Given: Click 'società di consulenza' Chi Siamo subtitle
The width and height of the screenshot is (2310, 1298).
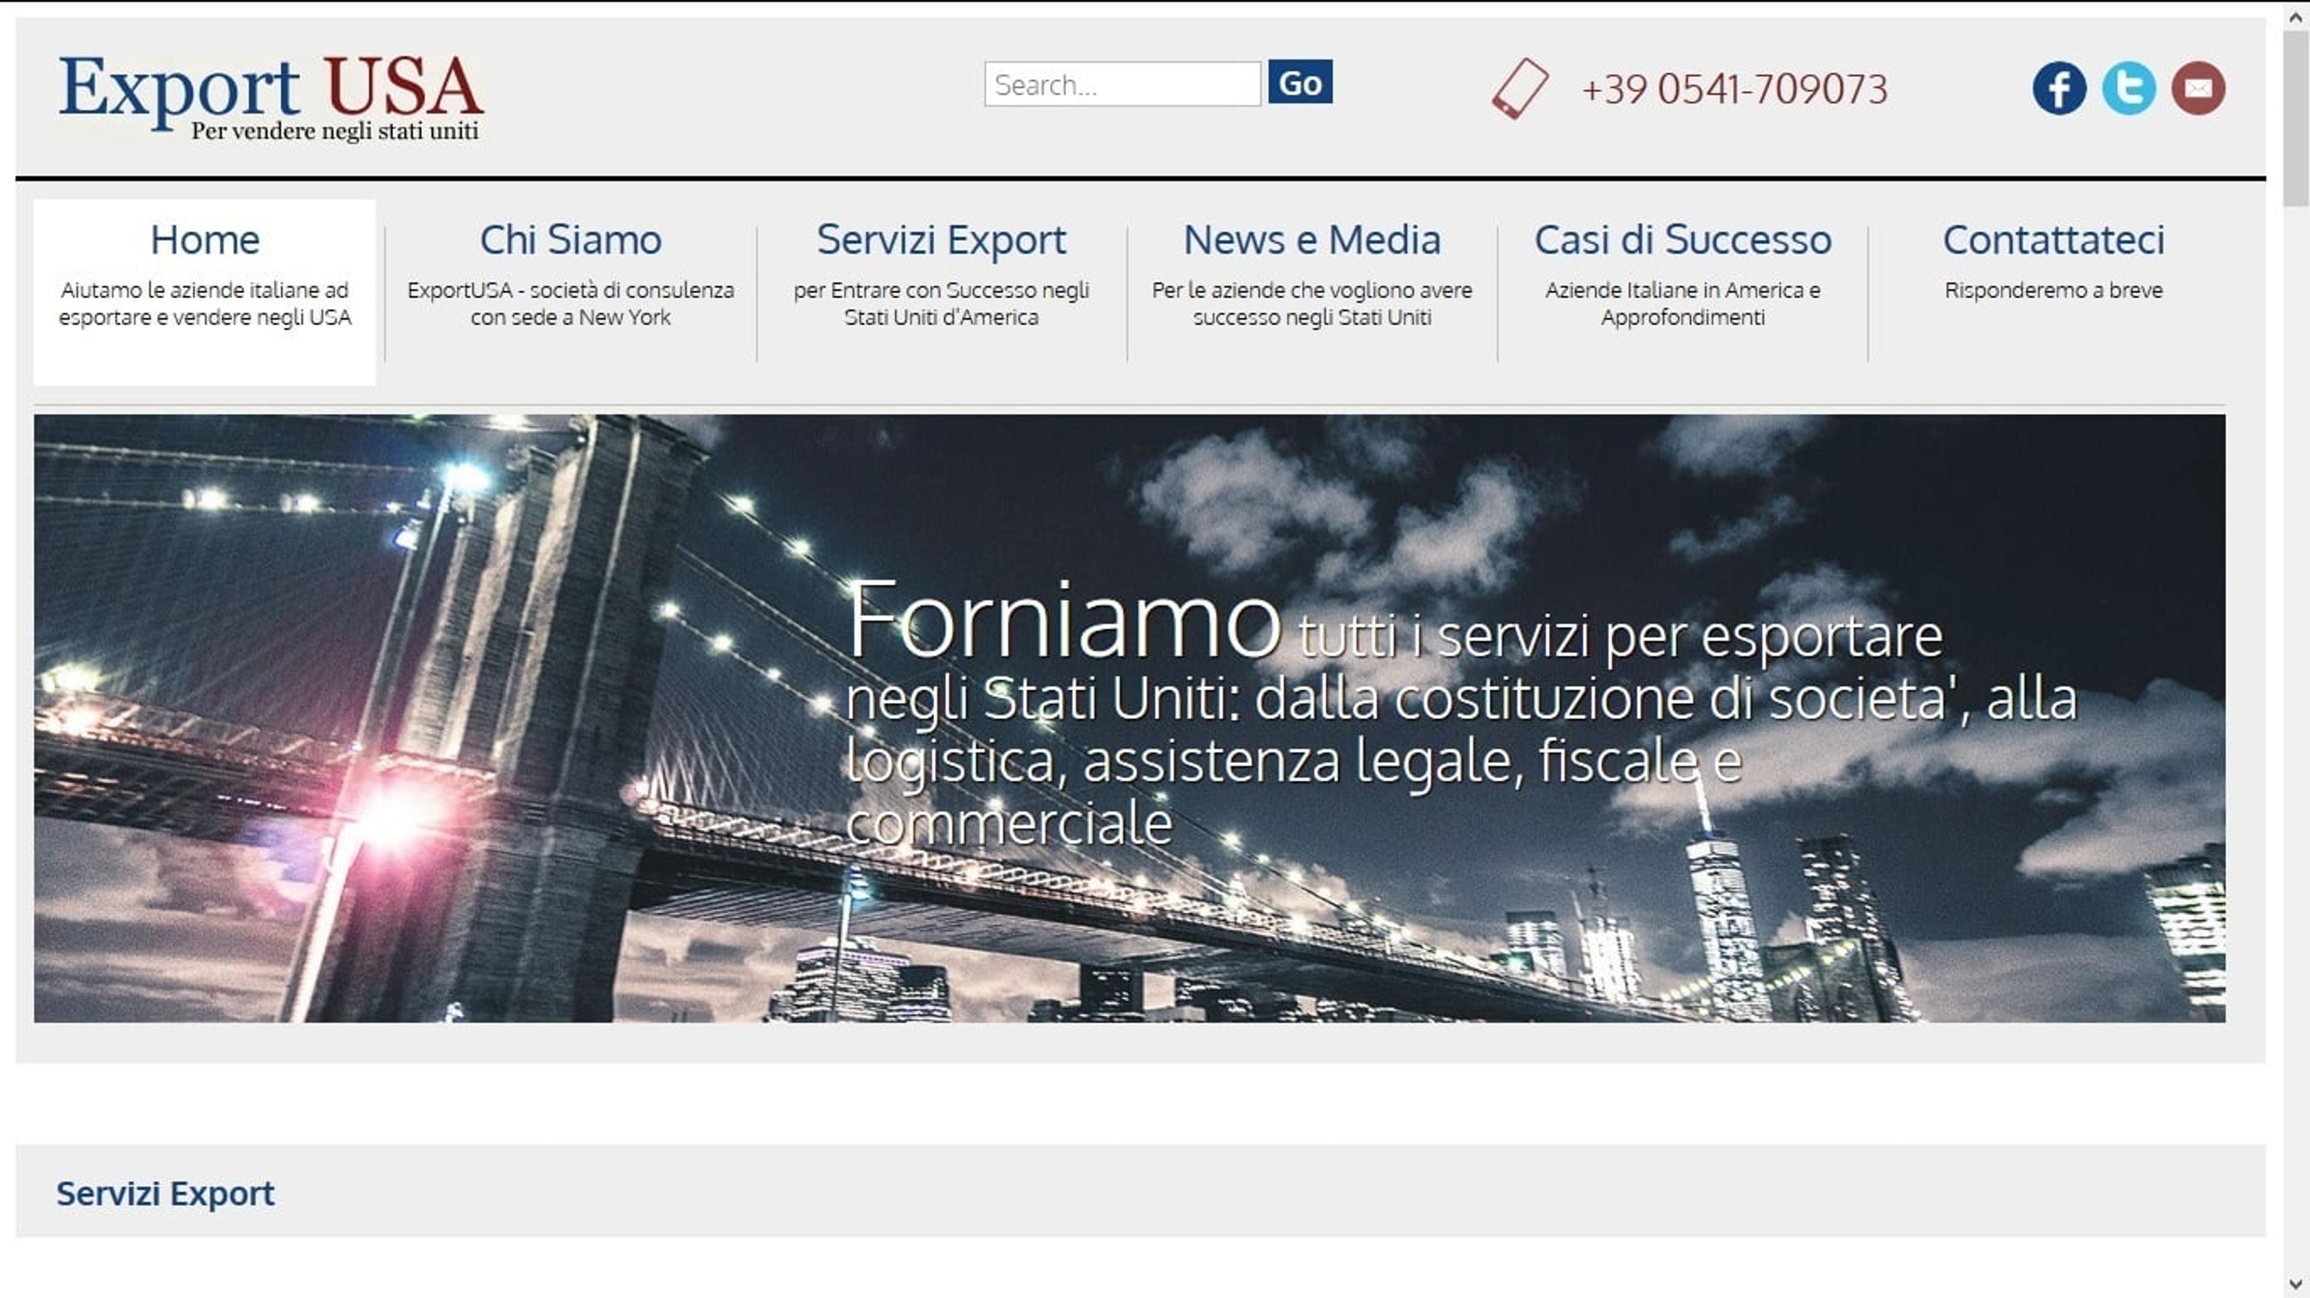Looking at the screenshot, I should 570,303.
